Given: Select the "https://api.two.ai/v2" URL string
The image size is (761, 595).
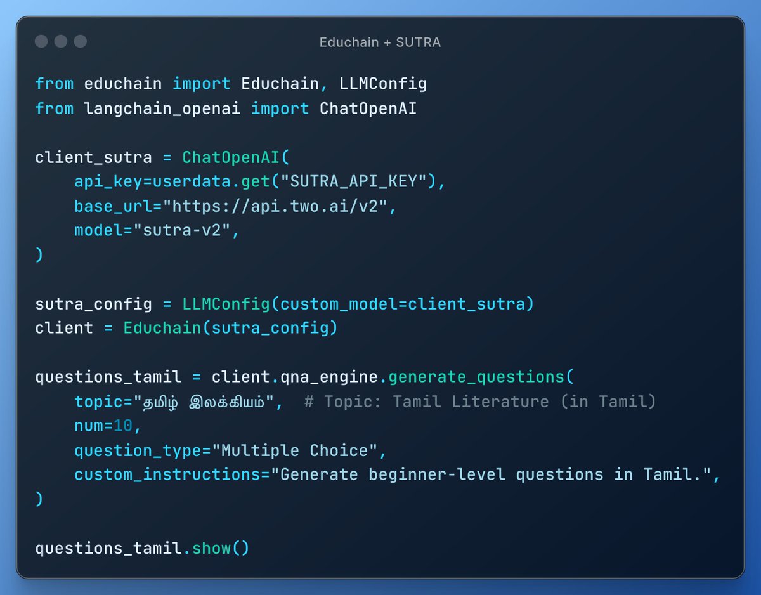Looking at the screenshot, I should tap(275, 207).
